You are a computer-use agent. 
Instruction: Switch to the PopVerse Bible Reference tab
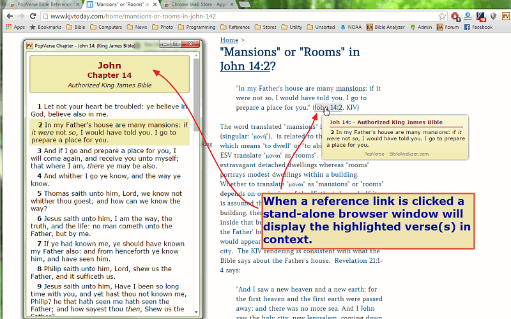(37, 4)
